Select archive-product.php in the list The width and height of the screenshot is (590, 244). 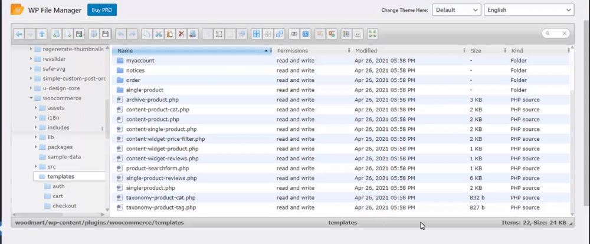pos(340,100)
